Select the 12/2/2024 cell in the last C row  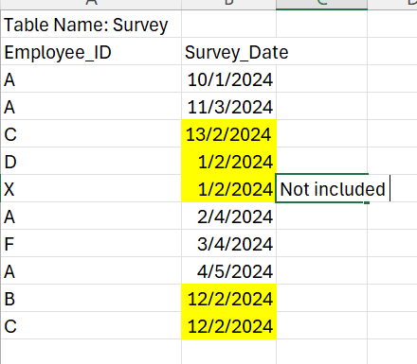pos(229,325)
